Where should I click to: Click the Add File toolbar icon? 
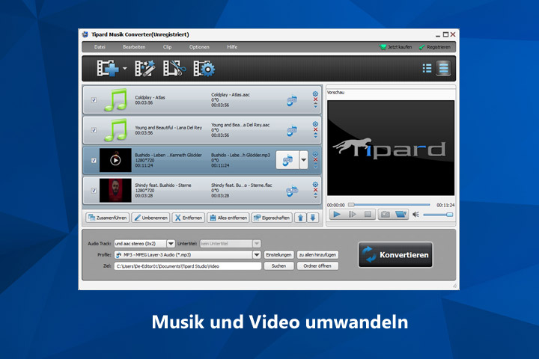(108, 68)
